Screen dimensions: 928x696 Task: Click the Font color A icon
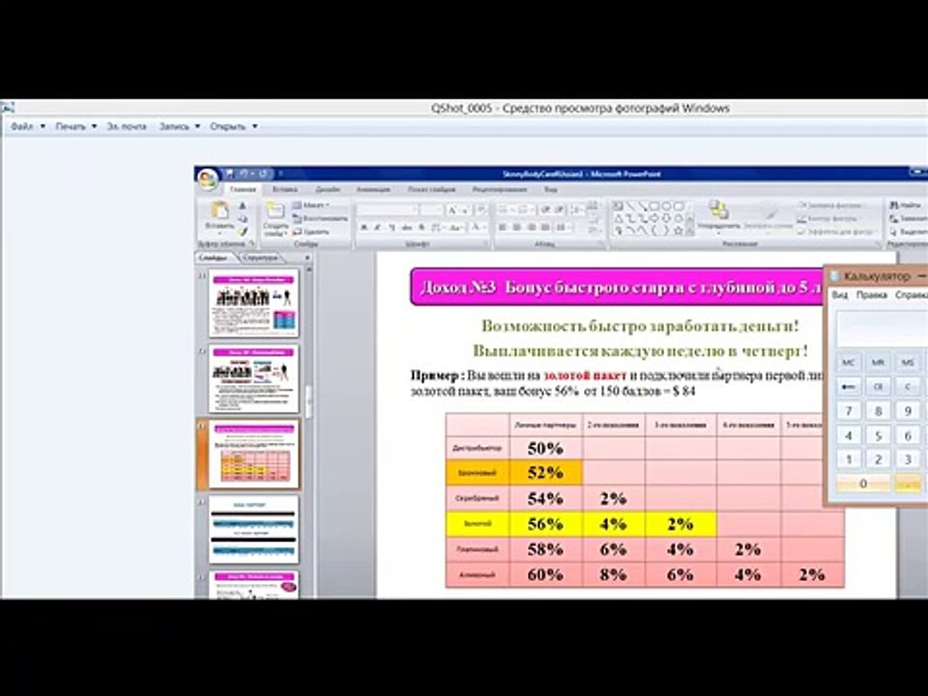[x=476, y=227]
